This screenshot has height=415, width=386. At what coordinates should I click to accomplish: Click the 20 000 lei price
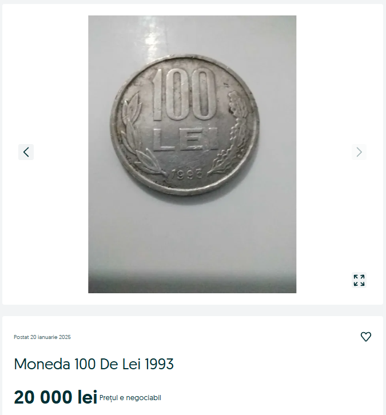[x=55, y=397]
